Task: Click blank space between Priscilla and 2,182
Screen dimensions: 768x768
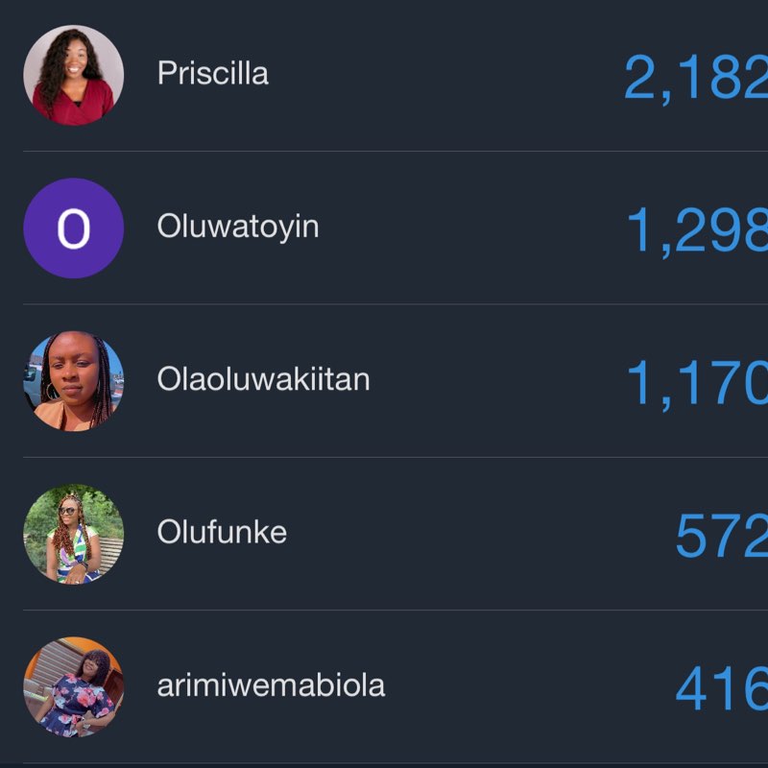Action: coord(442,75)
